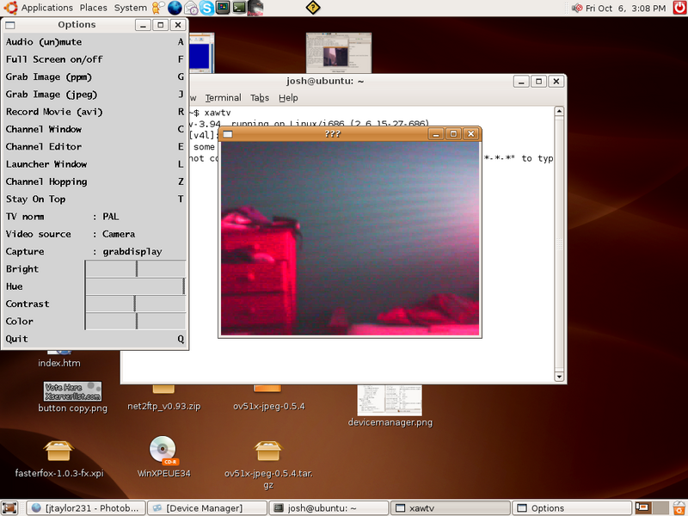
Task: Click the Contrast slider bar
Action: (x=135, y=304)
